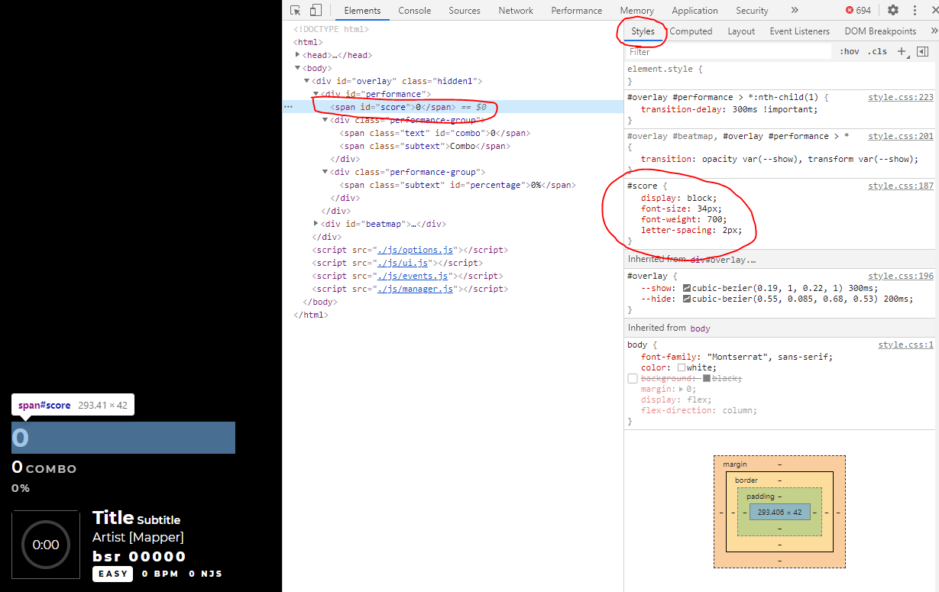The image size is (939, 592).
Task: Toggle the device toolbar icon
Action: [x=316, y=11]
